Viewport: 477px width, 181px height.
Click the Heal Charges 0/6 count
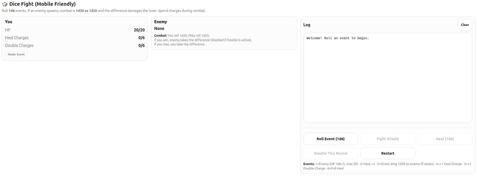141,38
